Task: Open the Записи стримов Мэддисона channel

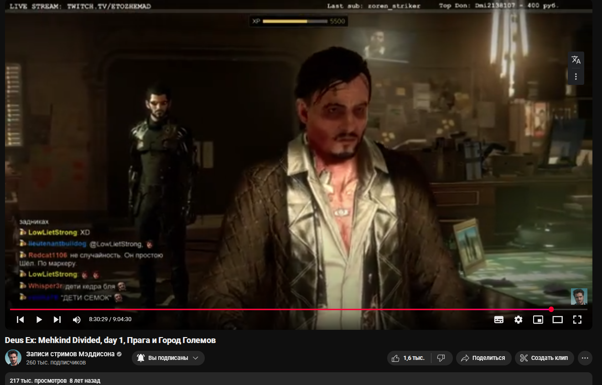Action: tap(70, 354)
